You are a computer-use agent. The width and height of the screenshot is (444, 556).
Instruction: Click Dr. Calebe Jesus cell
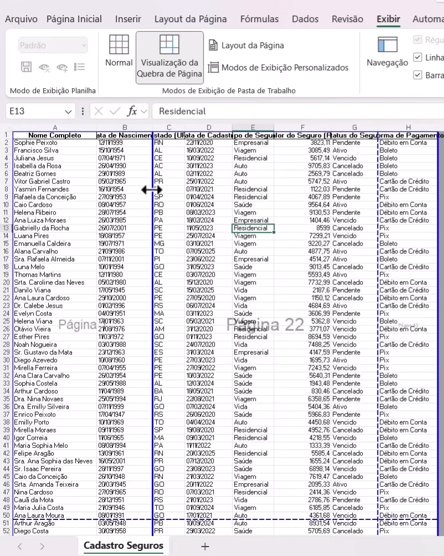[54, 305]
